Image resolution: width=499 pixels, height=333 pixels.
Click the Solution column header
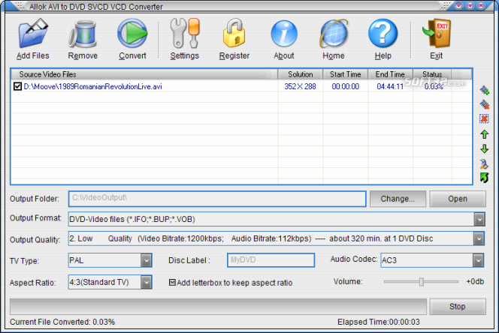point(301,74)
